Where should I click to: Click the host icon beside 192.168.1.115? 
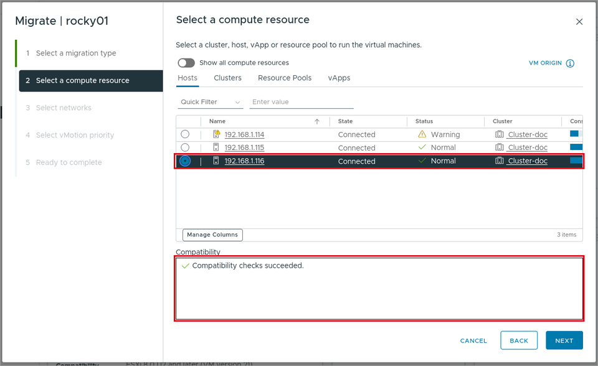[x=216, y=147]
